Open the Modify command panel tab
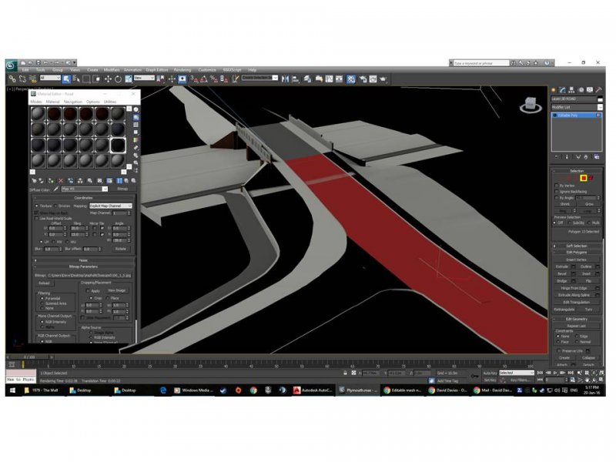This screenshot has width=616, height=462. tap(562, 90)
